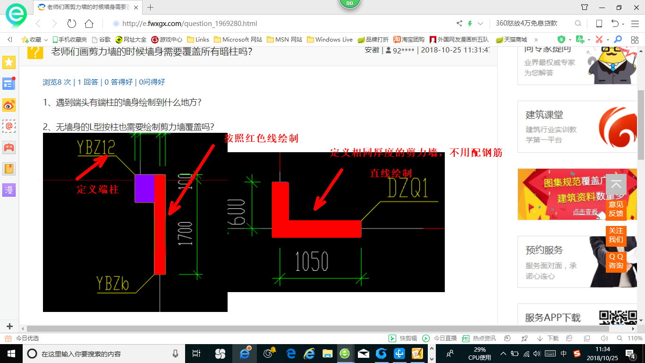645x363 pixels.
Task: Open the 天猫商城 bookmark
Action: [x=511, y=40]
